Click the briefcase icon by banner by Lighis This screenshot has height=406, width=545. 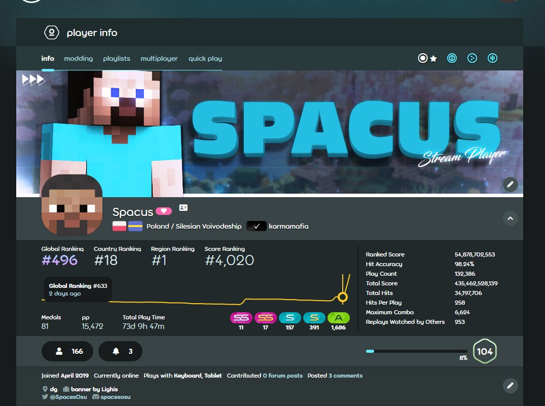tap(66, 389)
